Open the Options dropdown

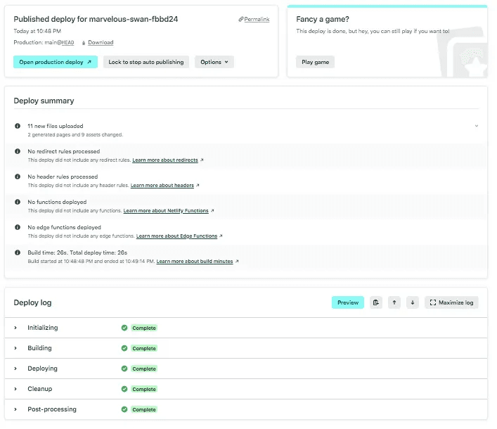point(214,62)
